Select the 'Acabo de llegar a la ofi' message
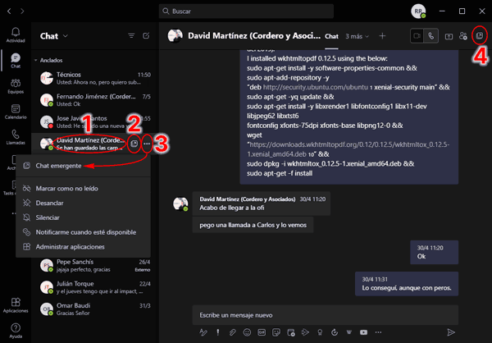Viewport: 492px width, 343px height. click(261, 204)
